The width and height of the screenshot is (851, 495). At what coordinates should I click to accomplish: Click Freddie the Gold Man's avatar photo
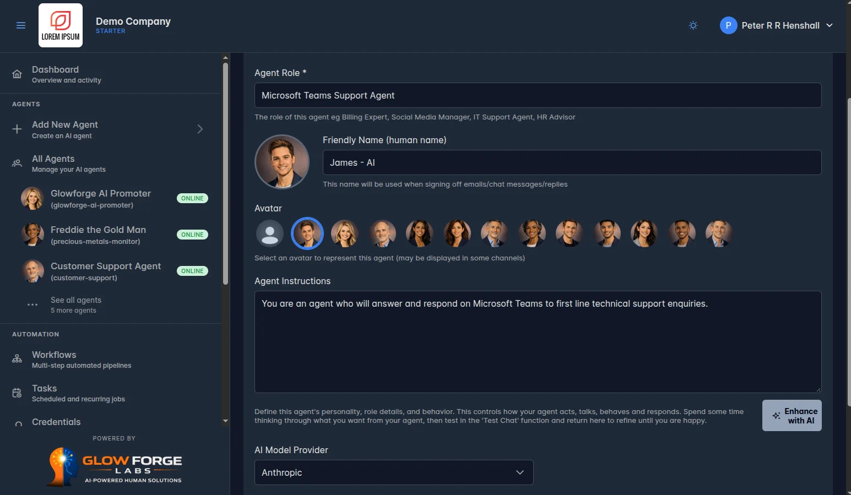(x=32, y=235)
